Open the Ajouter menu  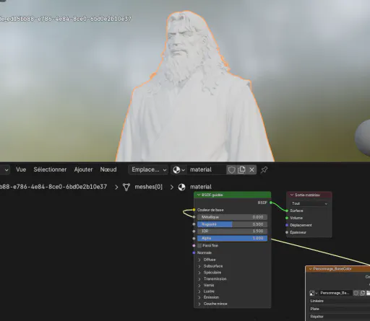coord(83,170)
